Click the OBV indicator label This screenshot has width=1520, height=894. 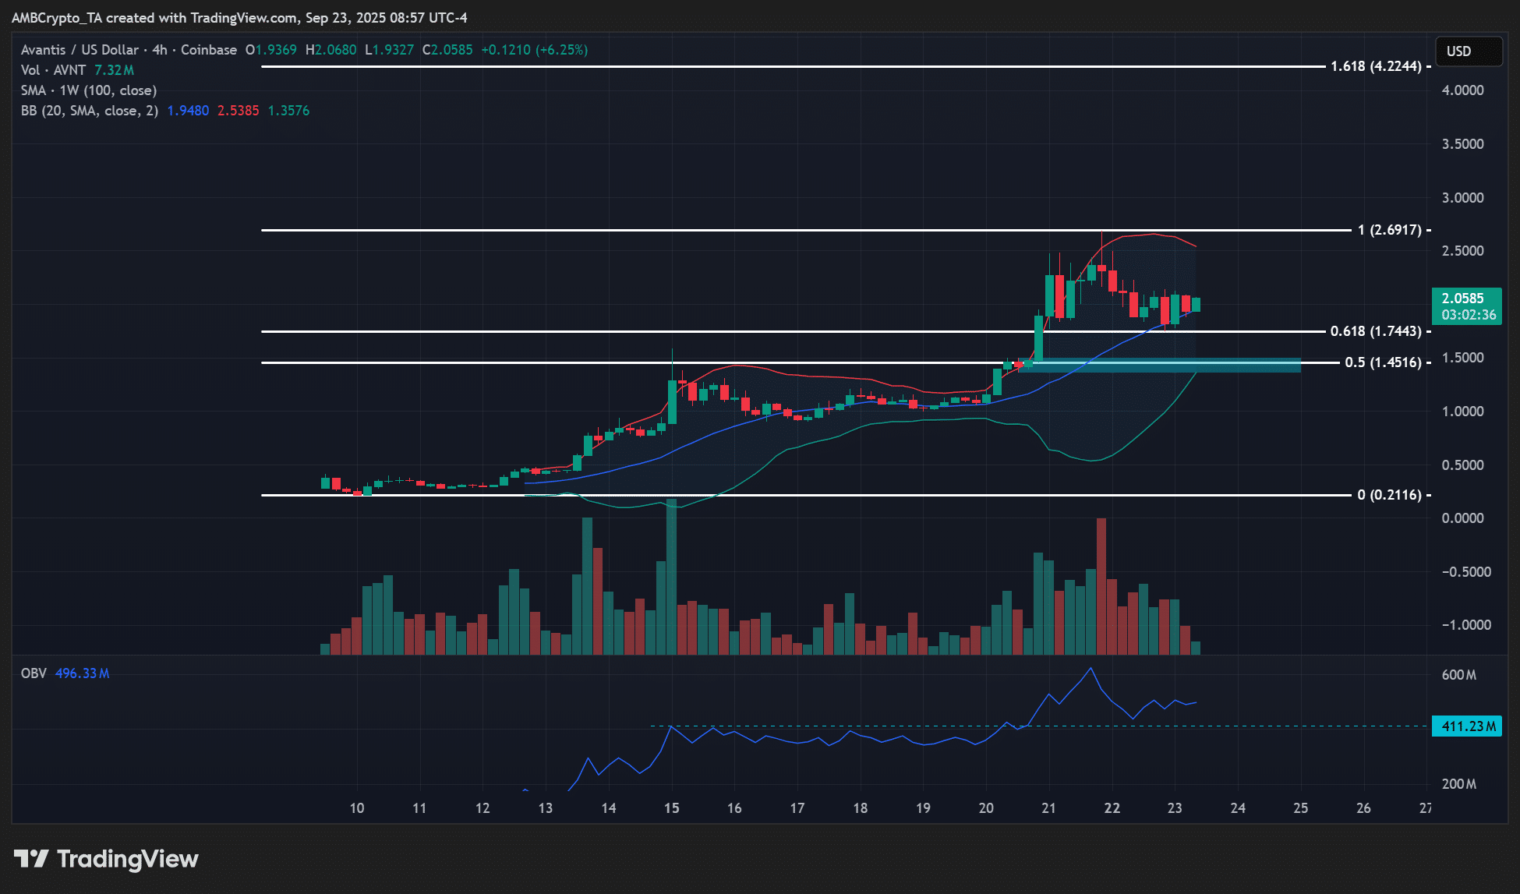(x=34, y=673)
